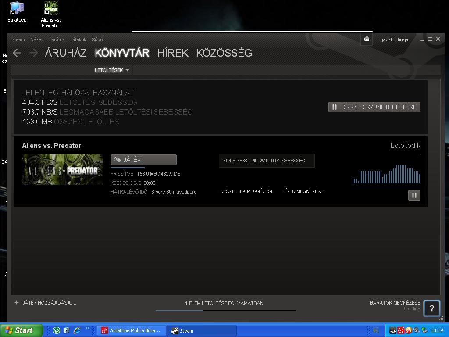The height and width of the screenshot is (337, 449).
Task: Click the 8 perc 30 másodperc remaining time
Action: point(174,192)
